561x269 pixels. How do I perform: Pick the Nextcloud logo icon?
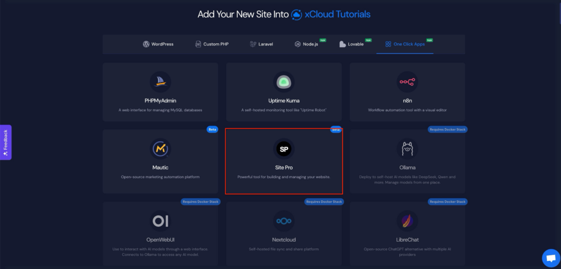point(284,221)
